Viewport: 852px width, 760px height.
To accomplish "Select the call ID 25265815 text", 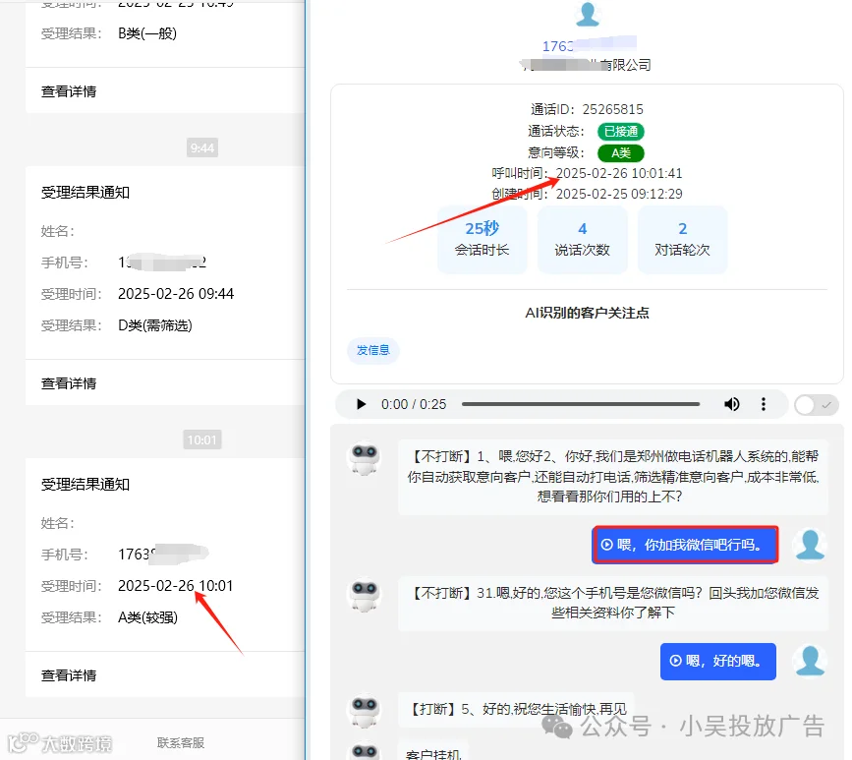I will click(612, 110).
